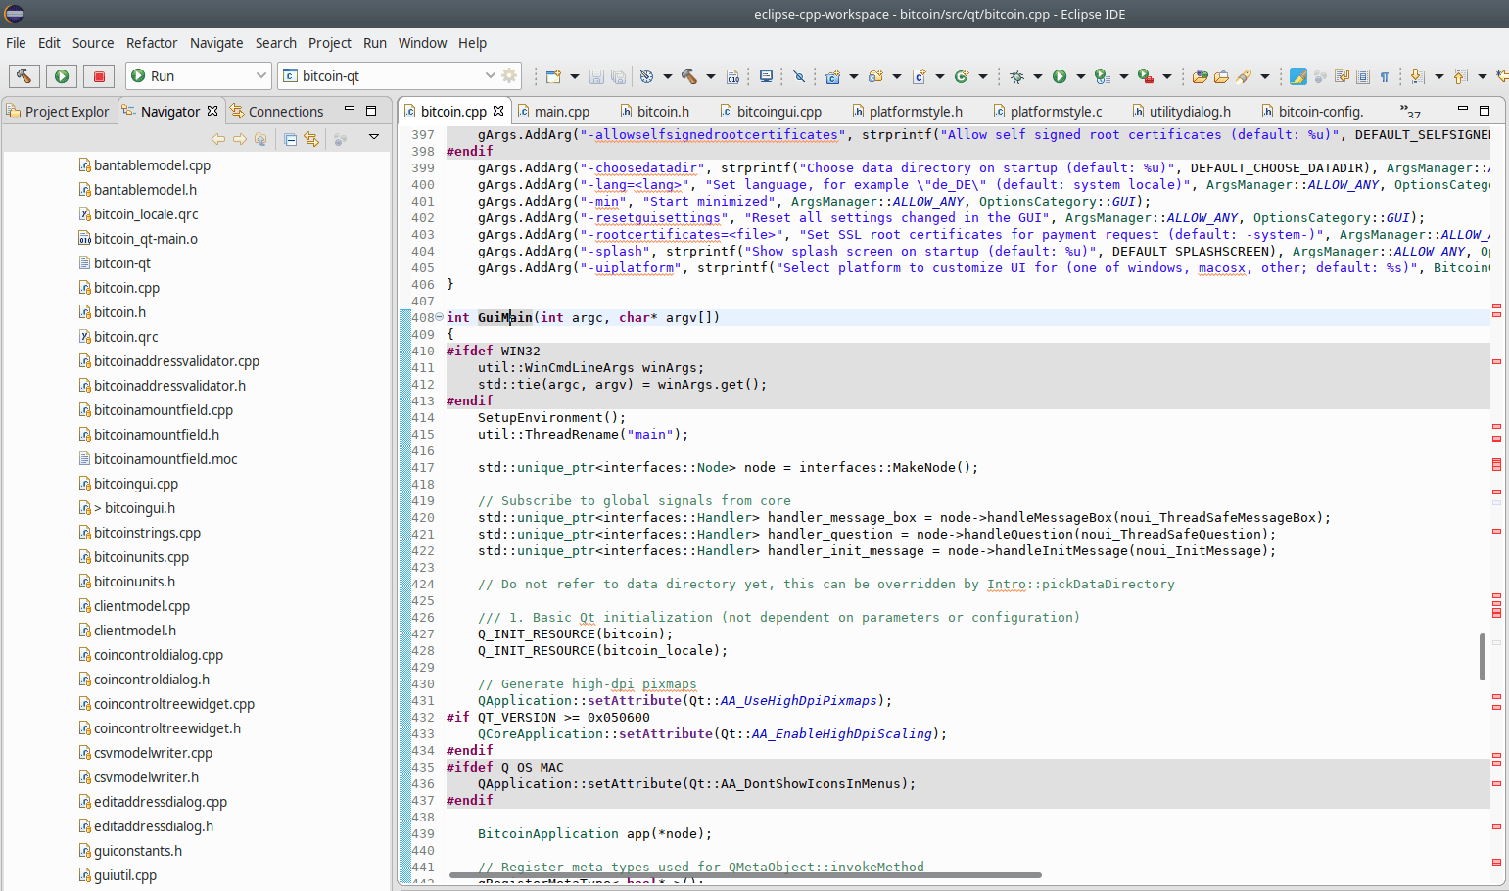
Task: Switch to the main.cpp editor tab
Action: (563, 111)
